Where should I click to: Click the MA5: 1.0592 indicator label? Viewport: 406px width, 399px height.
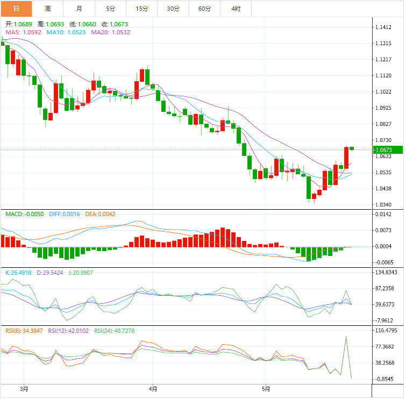pyautogui.click(x=23, y=32)
